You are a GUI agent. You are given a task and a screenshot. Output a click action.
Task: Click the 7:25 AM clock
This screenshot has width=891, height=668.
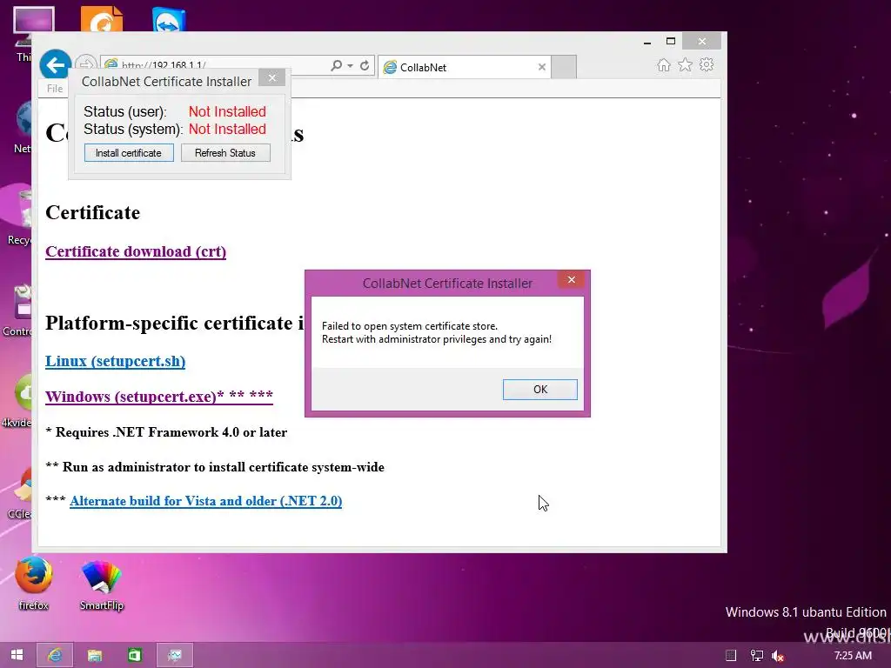click(x=853, y=656)
